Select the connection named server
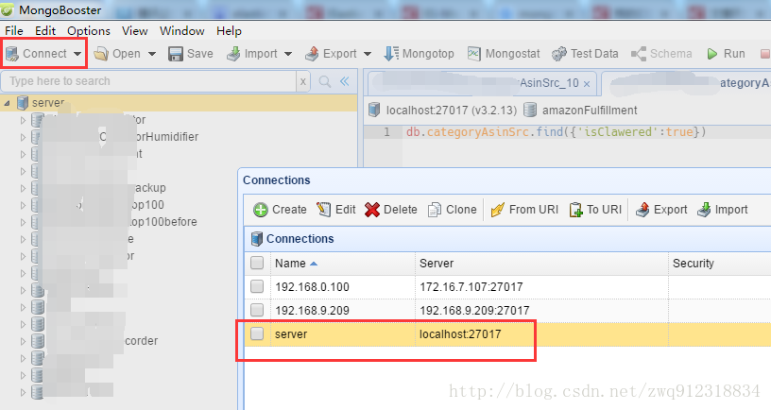This screenshot has width=771, height=410. [291, 334]
